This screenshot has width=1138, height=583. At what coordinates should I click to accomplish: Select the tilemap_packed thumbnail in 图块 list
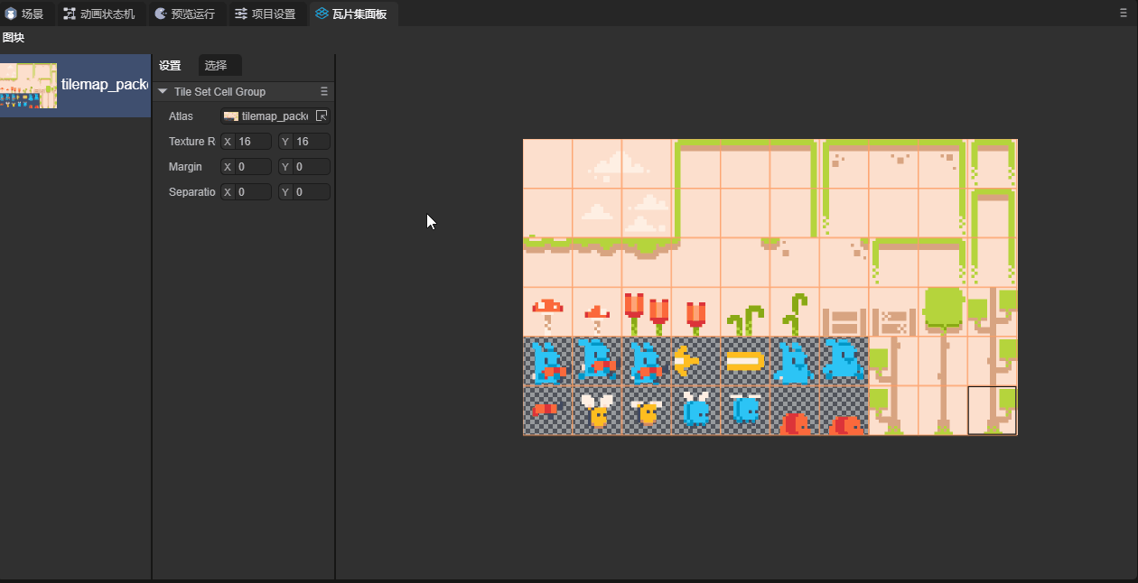tap(28, 86)
